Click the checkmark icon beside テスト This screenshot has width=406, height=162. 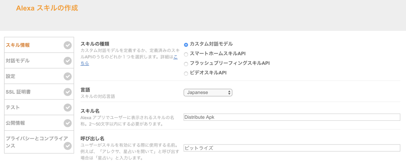pyautogui.click(x=68, y=107)
